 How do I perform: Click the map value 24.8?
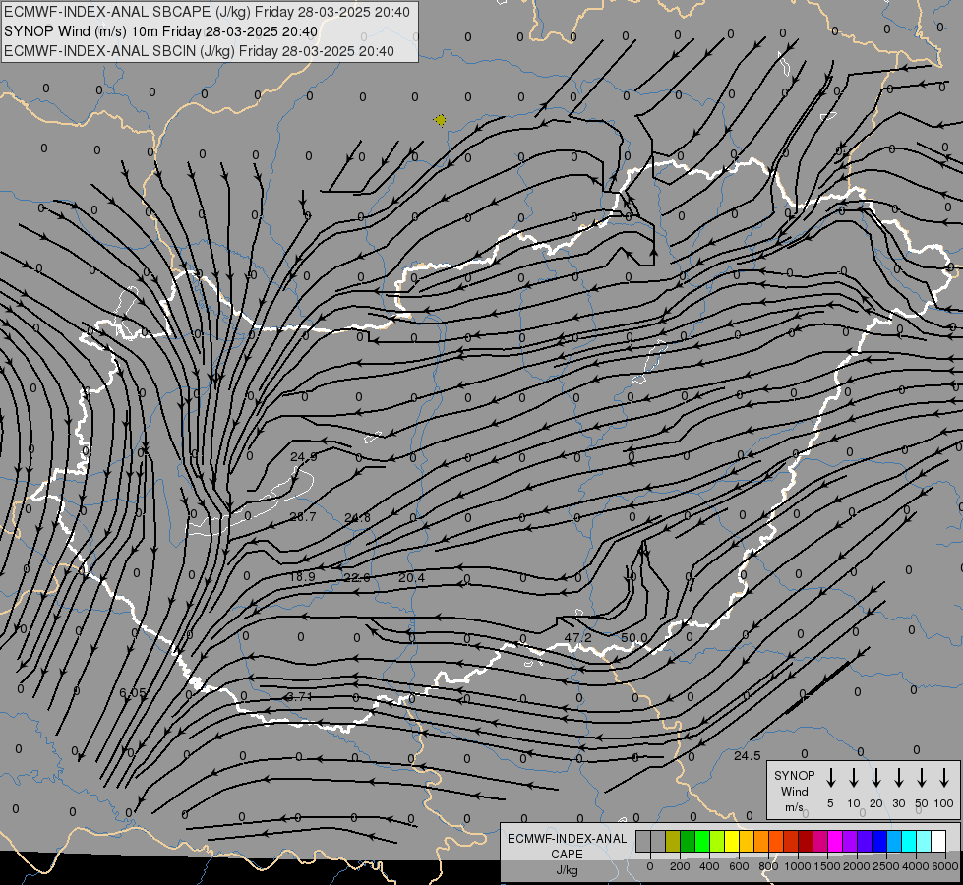click(357, 518)
